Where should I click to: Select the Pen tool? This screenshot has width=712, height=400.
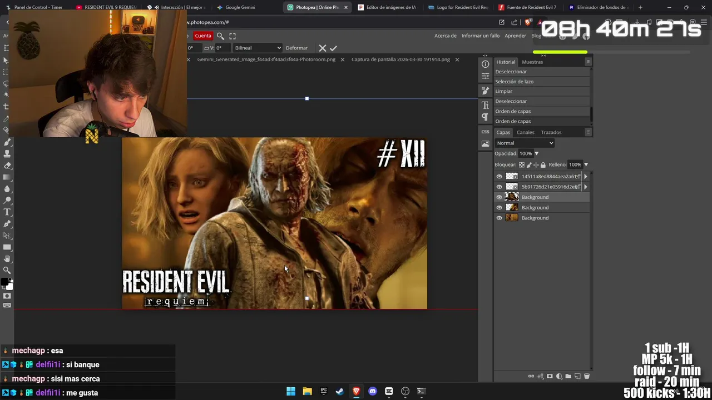[x=7, y=224]
